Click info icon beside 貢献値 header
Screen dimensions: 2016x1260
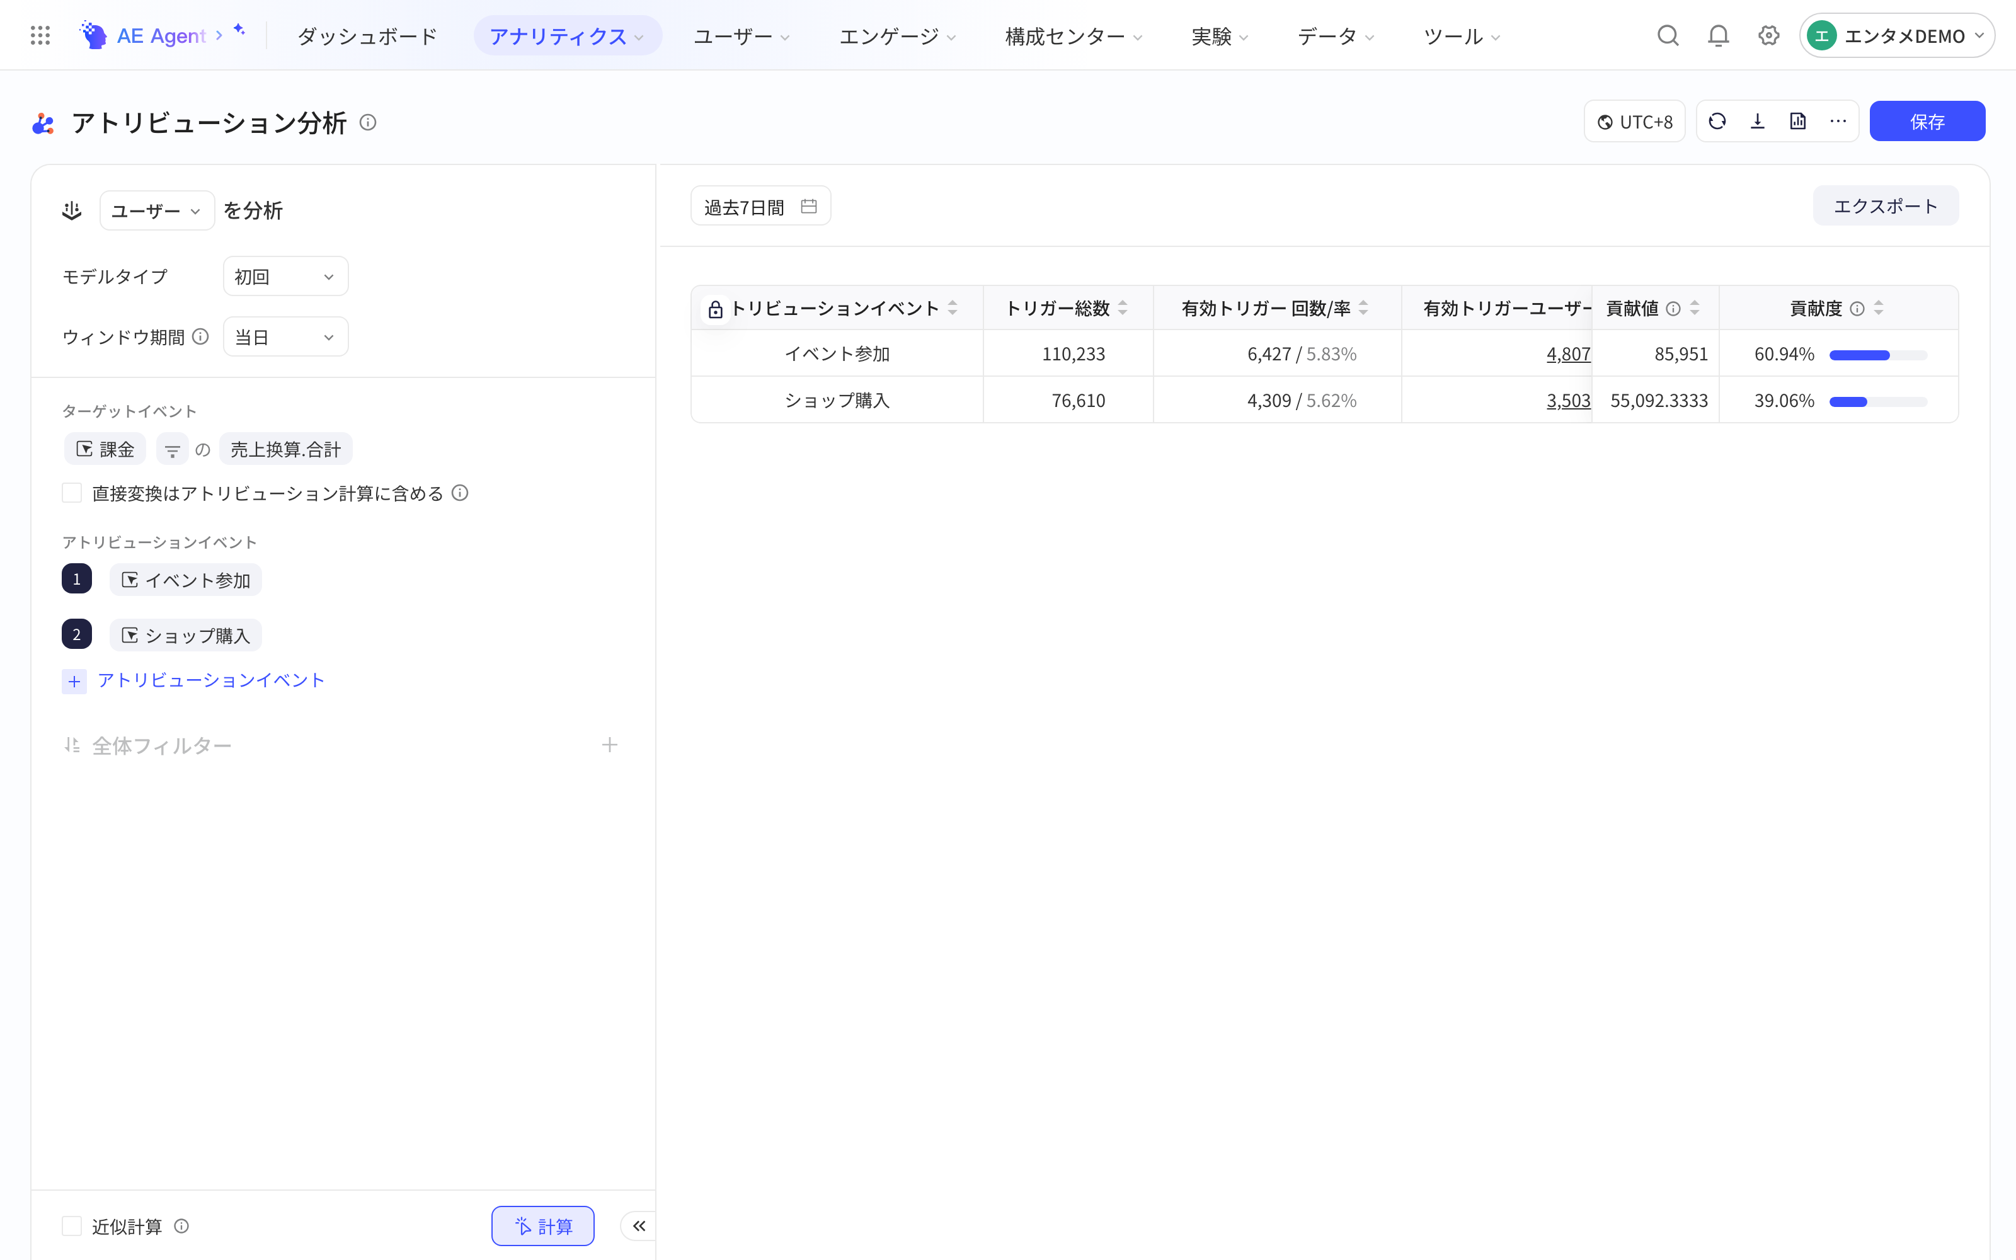[1673, 308]
